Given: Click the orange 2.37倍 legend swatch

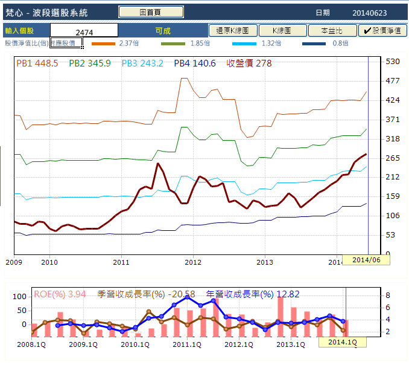Looking at the screenshot, I should (103, 44).
